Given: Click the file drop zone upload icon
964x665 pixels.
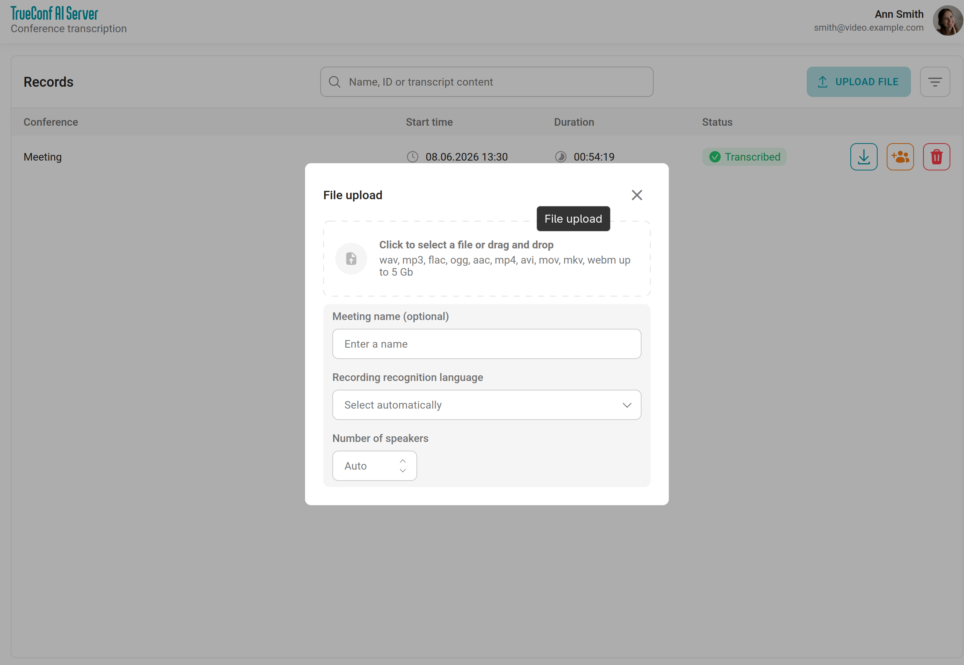Looking at the screenshot, I should click(x=351, y=259).
